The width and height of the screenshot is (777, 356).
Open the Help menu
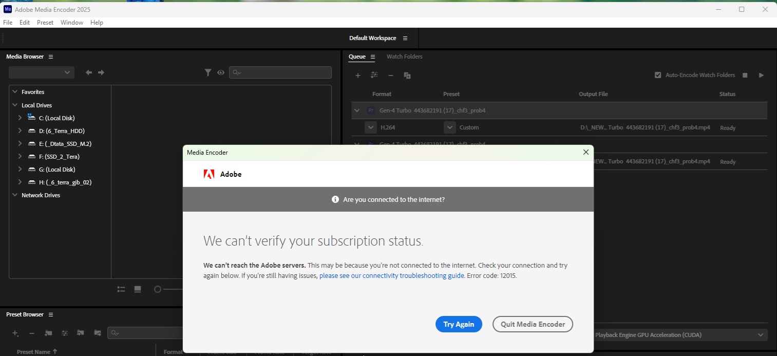pyautogui.click(x=97, y=23)
